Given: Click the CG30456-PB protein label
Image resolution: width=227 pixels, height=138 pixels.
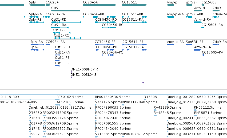Looking at the screenshot, I should tap(105, 42).
